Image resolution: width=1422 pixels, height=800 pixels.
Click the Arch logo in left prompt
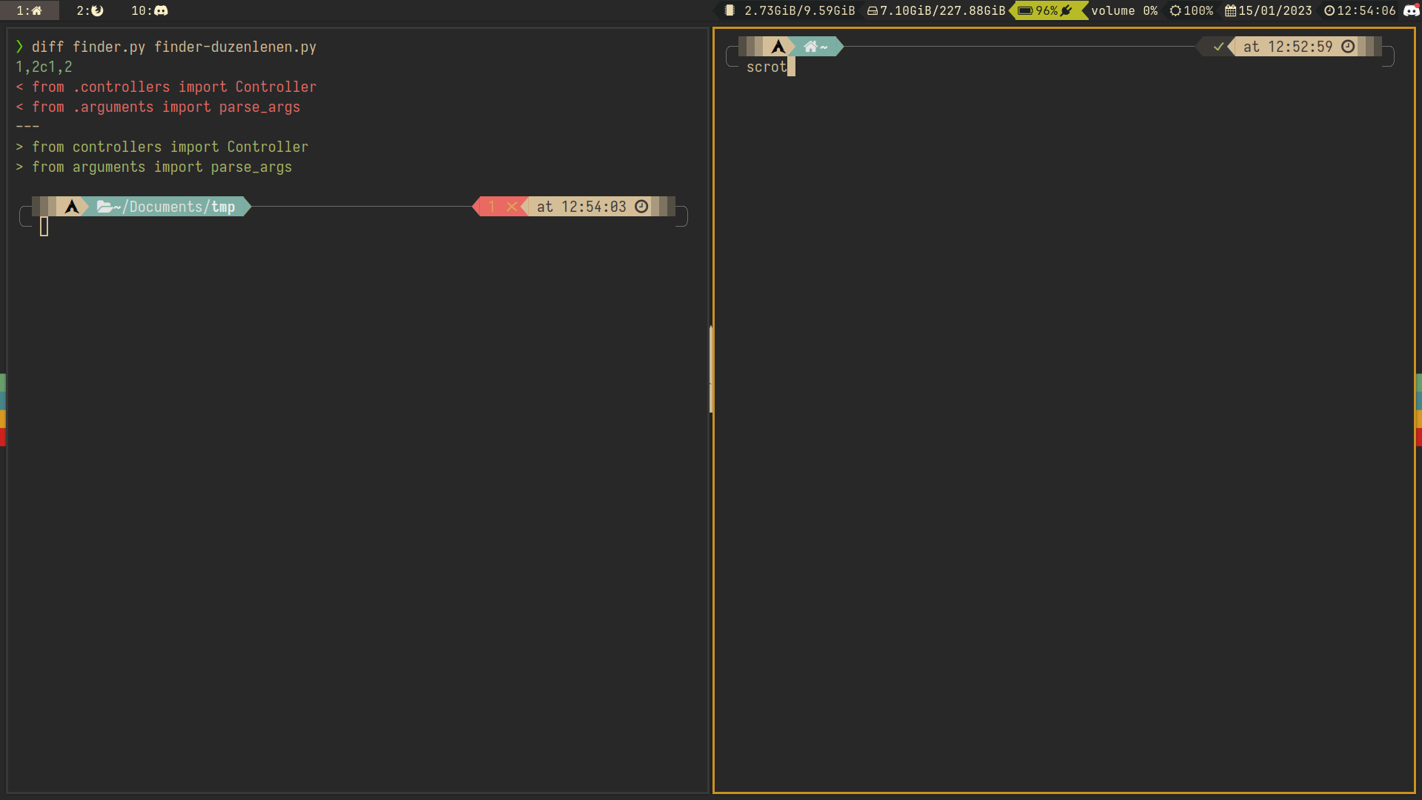(x=72, y=207)
